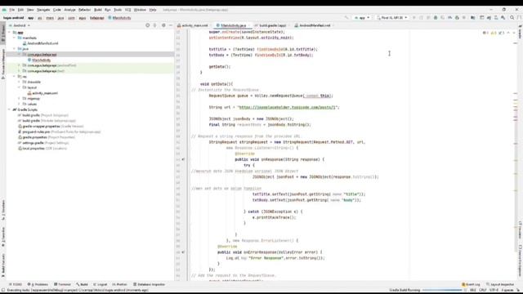523x294 pixels.
Task: Select gradle-wrapper.properties file
Action: point(51,127)
